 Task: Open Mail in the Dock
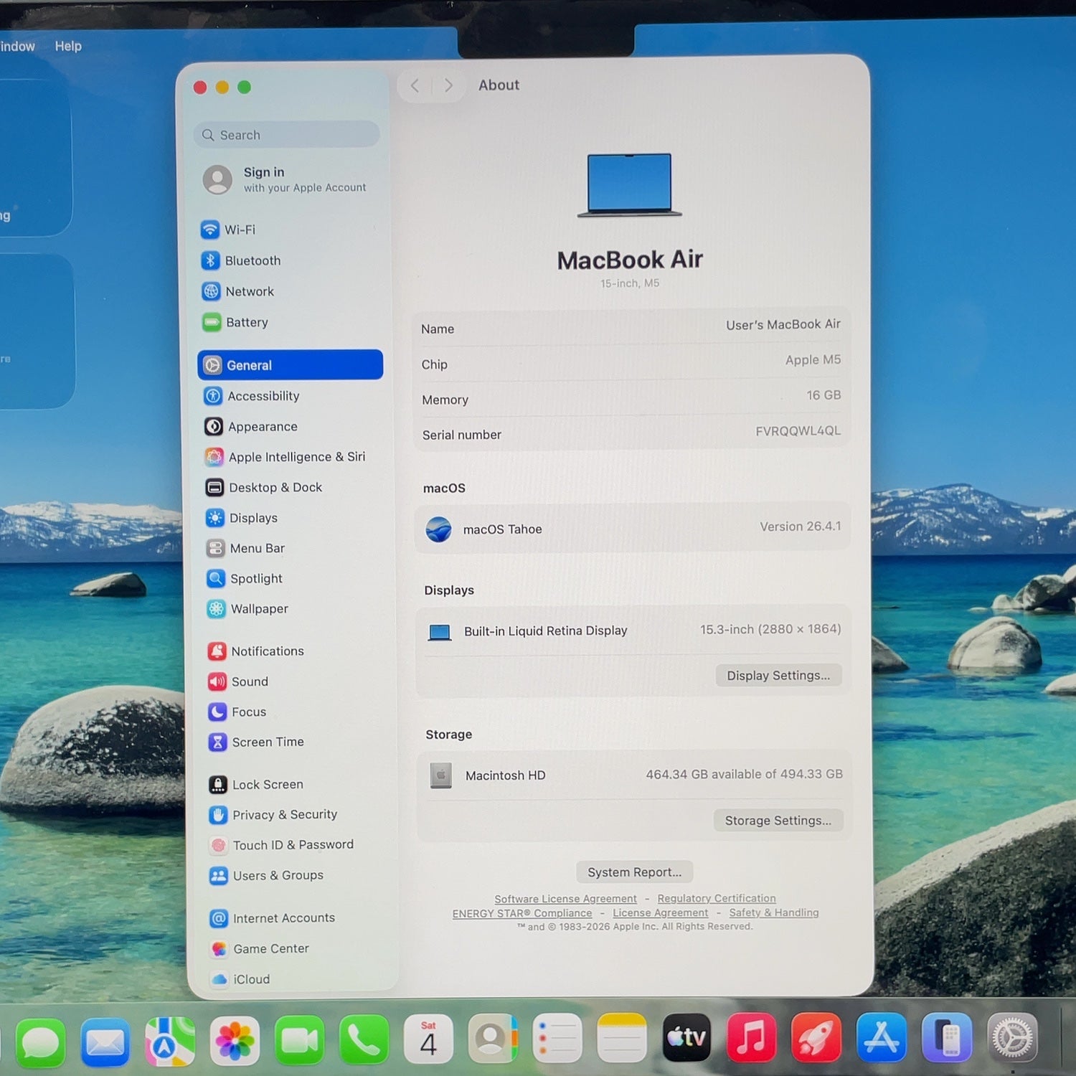click(105, 1042)
